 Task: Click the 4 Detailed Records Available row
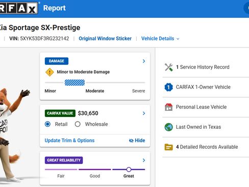[206, 147]
